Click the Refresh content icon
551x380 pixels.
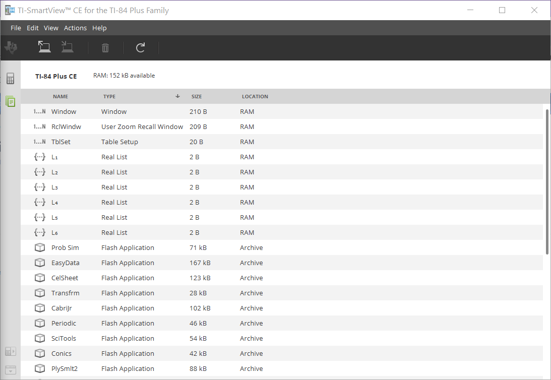pos(141,48)
